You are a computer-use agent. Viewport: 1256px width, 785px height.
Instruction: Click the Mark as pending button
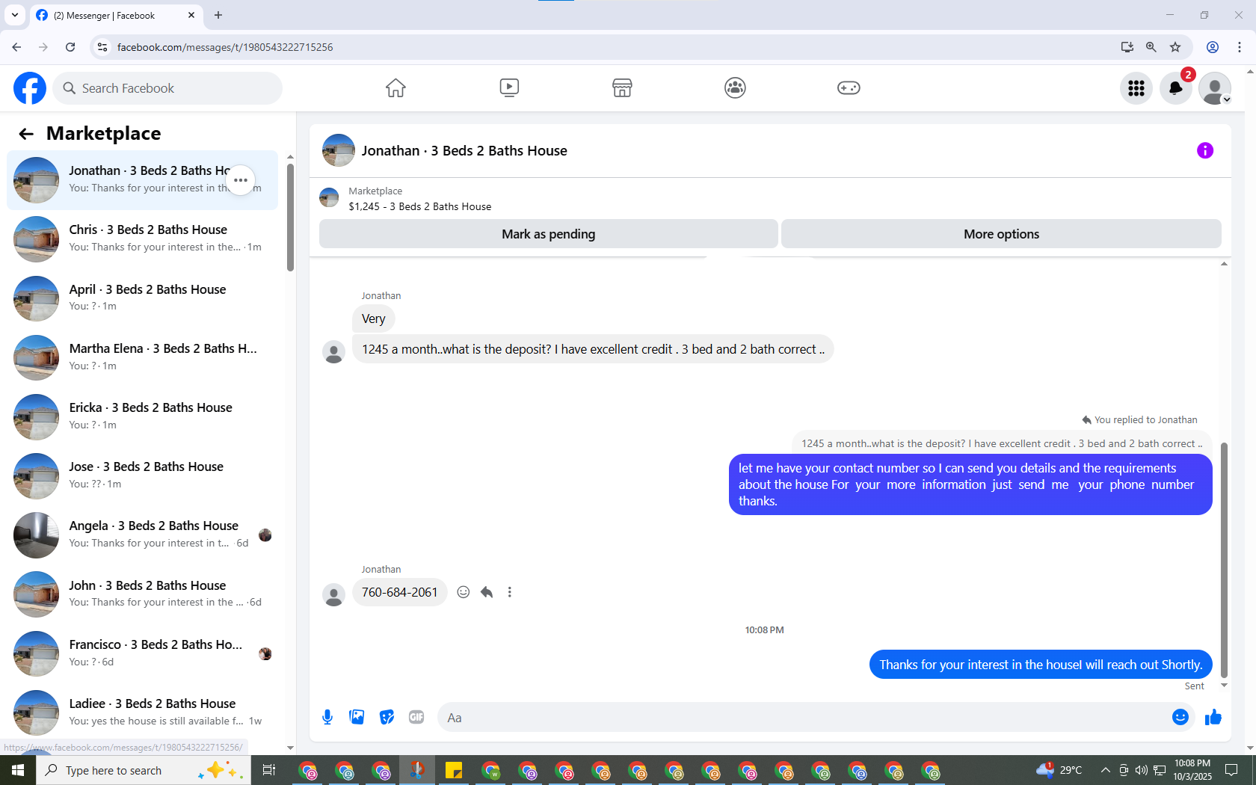click(x=549, y=234)
